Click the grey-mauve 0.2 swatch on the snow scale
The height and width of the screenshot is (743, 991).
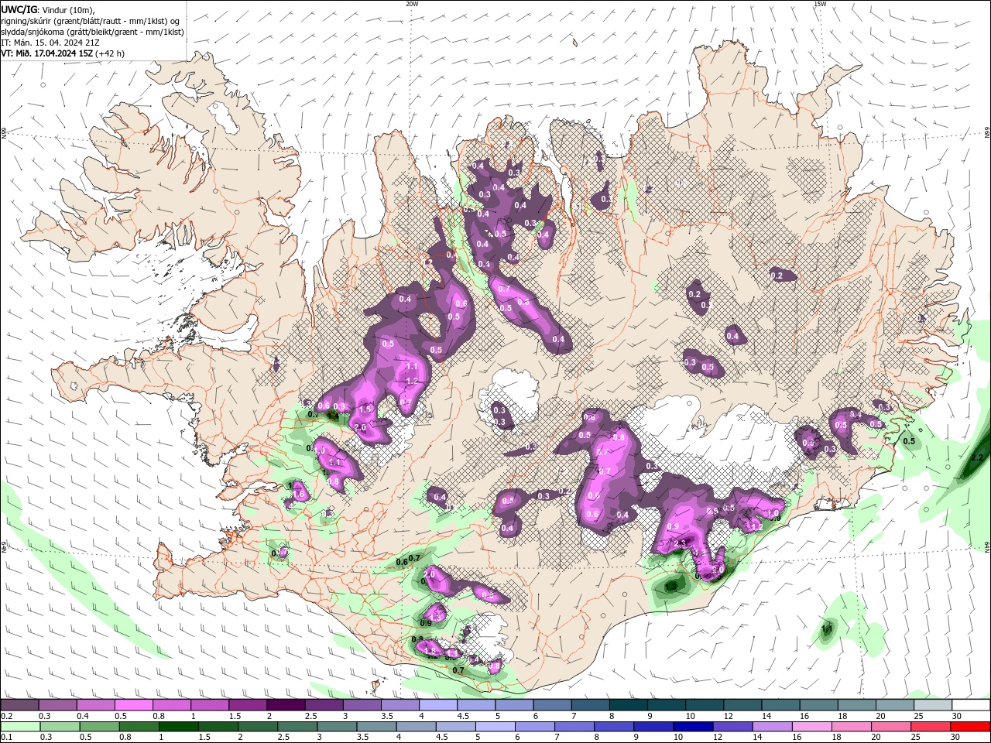tap(20, 705)
